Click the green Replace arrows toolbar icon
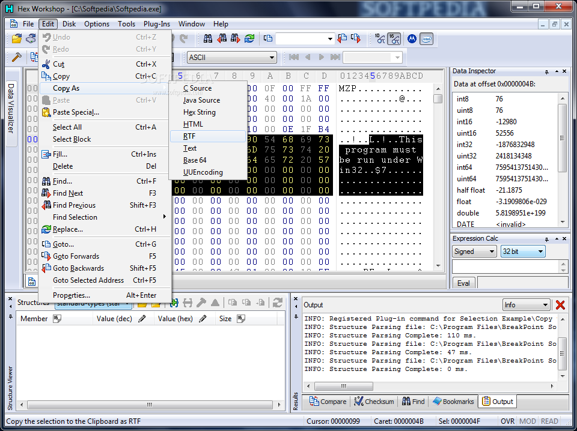This screenshot has width=577, height=431. pos(249,38)
